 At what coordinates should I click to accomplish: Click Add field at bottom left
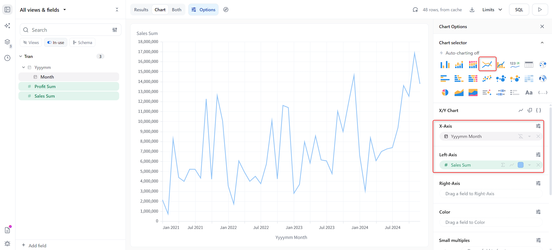(34, 245)
